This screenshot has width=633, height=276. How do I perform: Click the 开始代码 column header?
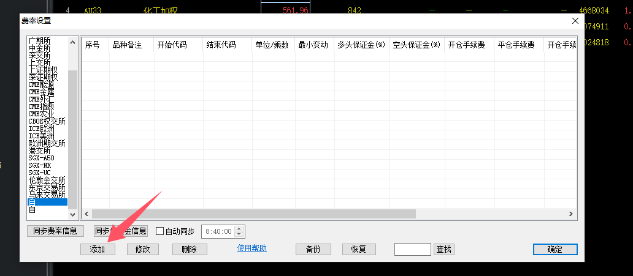click(x=178, y=45)
